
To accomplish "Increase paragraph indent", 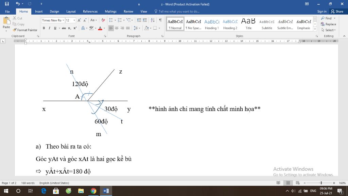I will point(145,20).
